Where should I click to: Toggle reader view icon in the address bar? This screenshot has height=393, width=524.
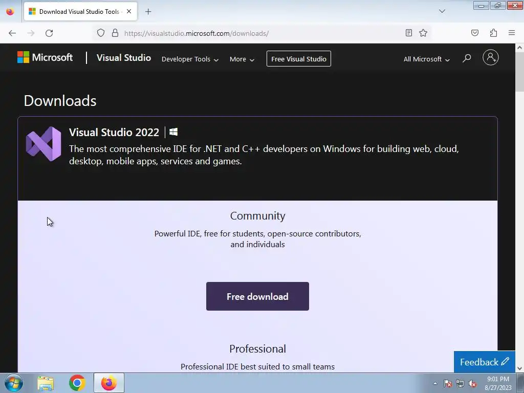pos(408,33)
